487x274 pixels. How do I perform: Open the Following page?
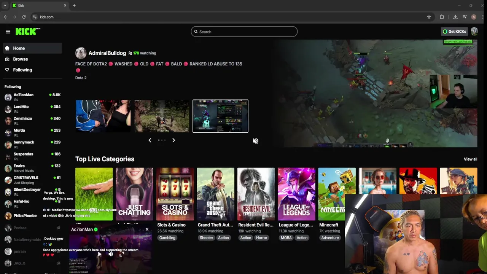click(32, 70)
